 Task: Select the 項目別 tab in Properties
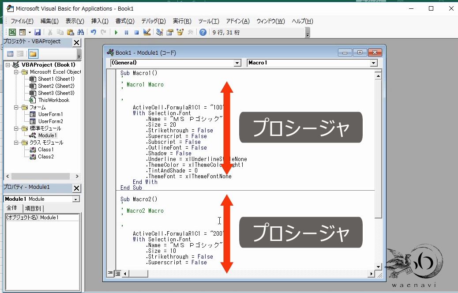tap(33, 208)
